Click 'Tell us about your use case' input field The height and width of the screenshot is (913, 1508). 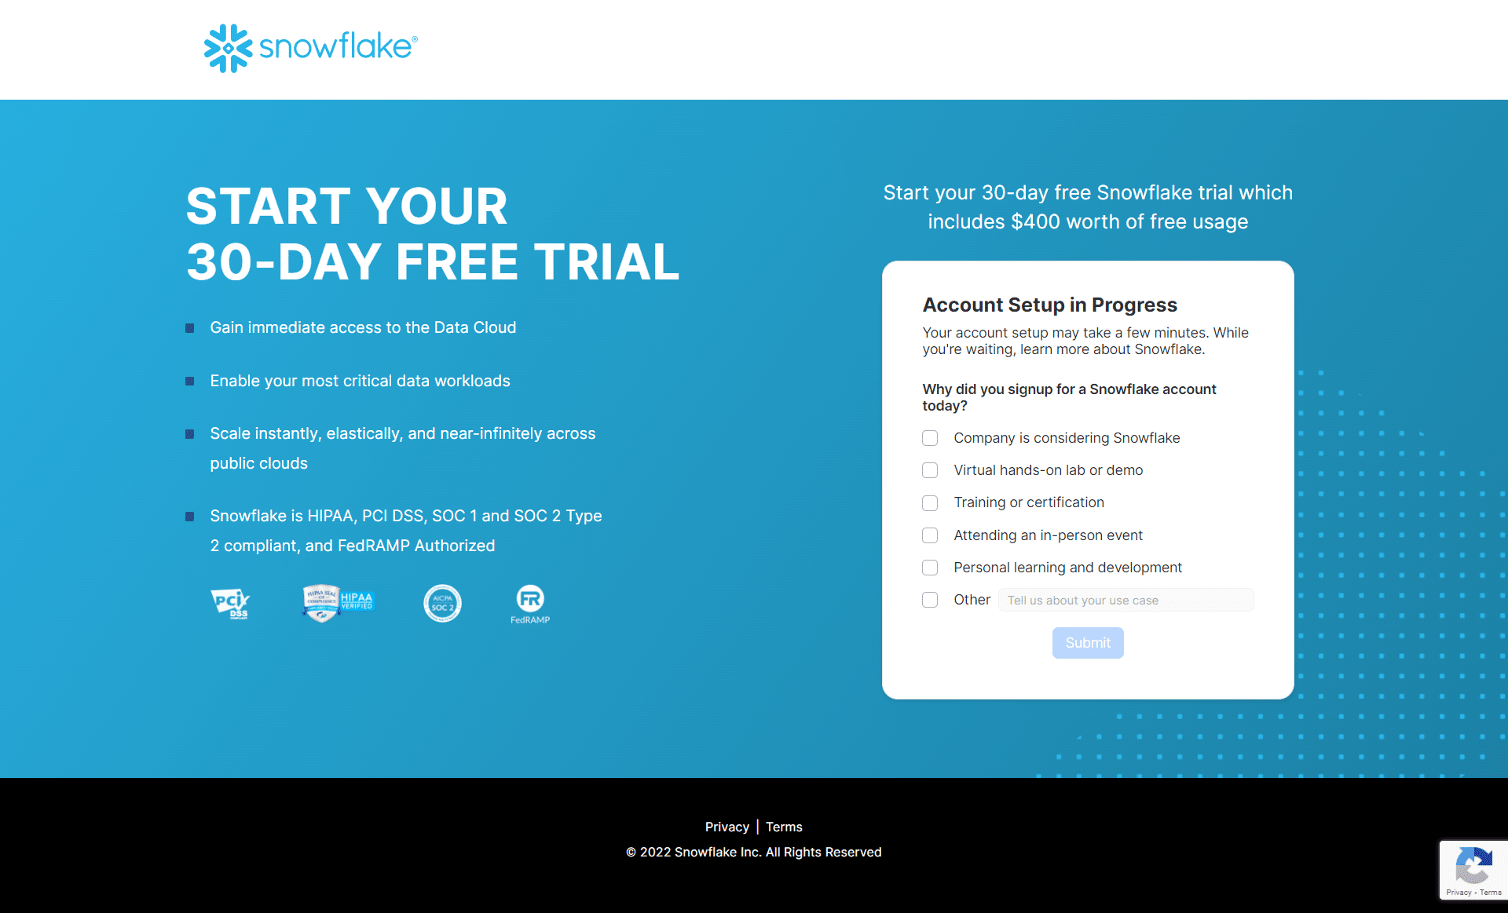coord(1126,600)
